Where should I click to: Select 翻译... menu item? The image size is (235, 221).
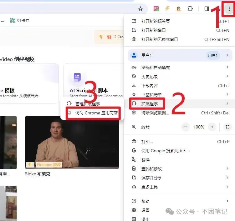[x=180, y=160]
